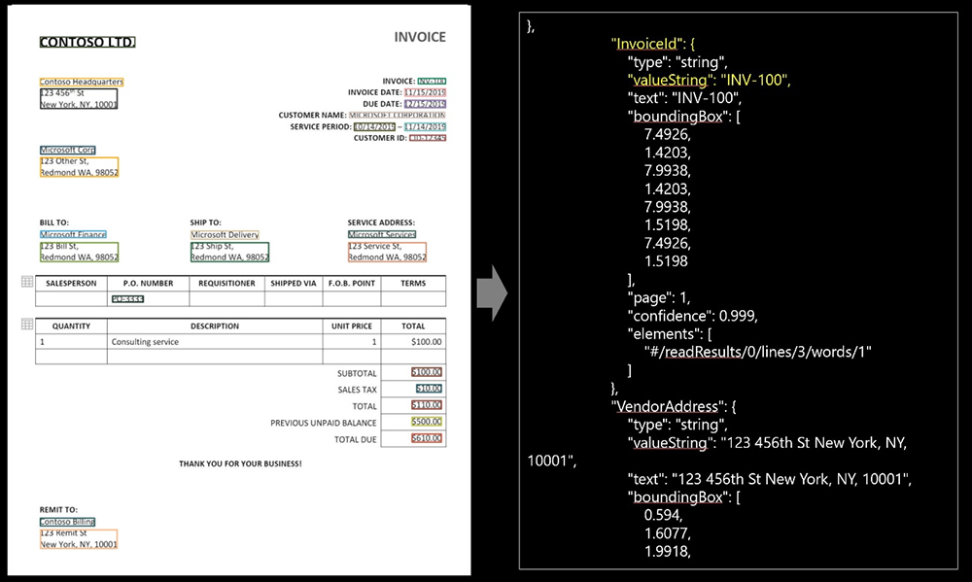Click the table icon beside the Quantity row
972x582 pixels.
coord(26,325)
